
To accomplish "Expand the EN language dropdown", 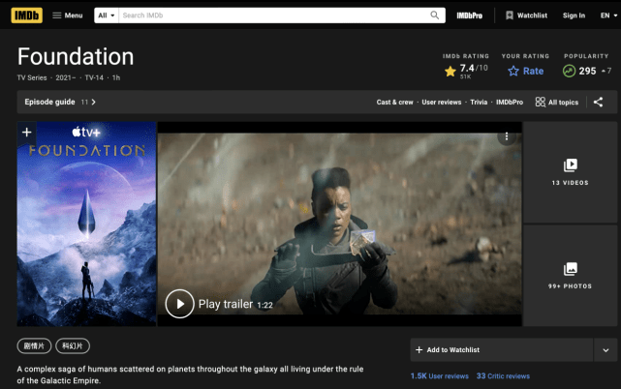I will click(608, 15).
